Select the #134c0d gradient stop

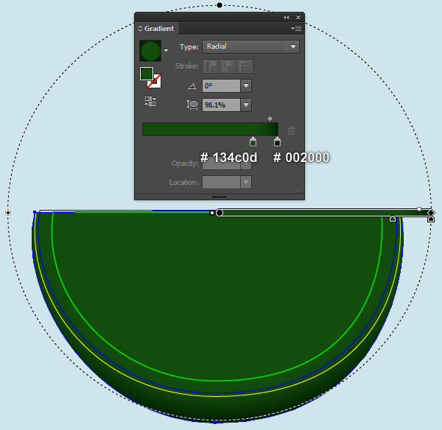click(253, 141)
